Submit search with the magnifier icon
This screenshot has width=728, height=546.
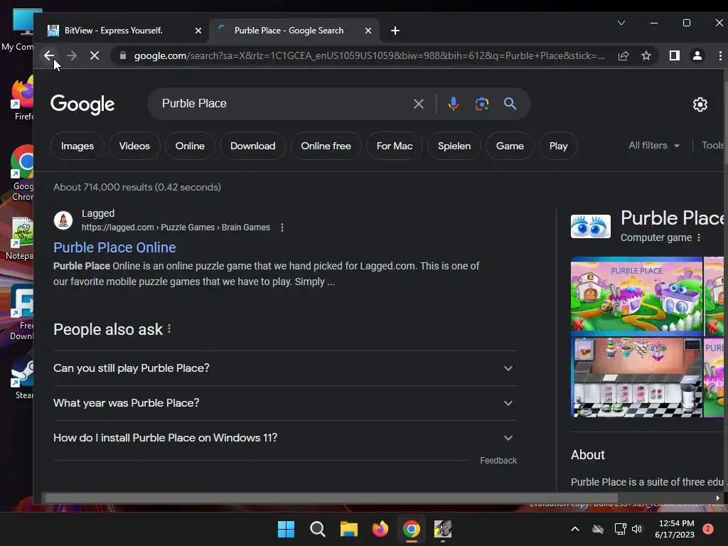(x=510, y=104)
